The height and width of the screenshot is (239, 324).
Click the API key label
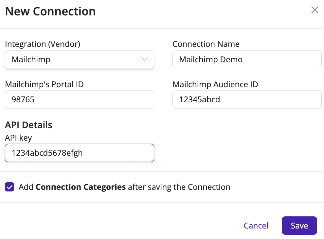[18, 138]
